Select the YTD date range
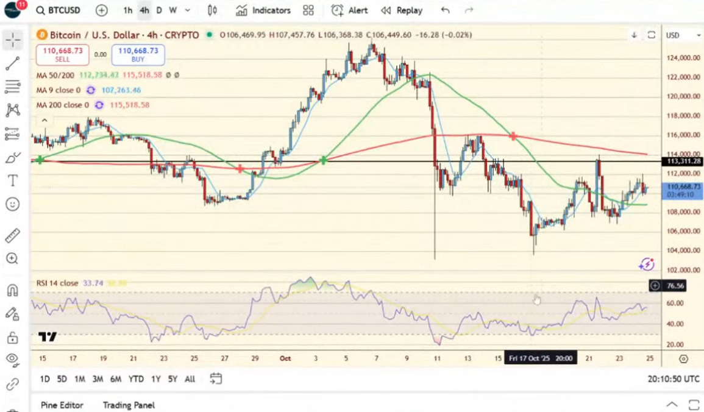Image resolution: width=704 pixels, height=412 pixels. click(136, 379)
